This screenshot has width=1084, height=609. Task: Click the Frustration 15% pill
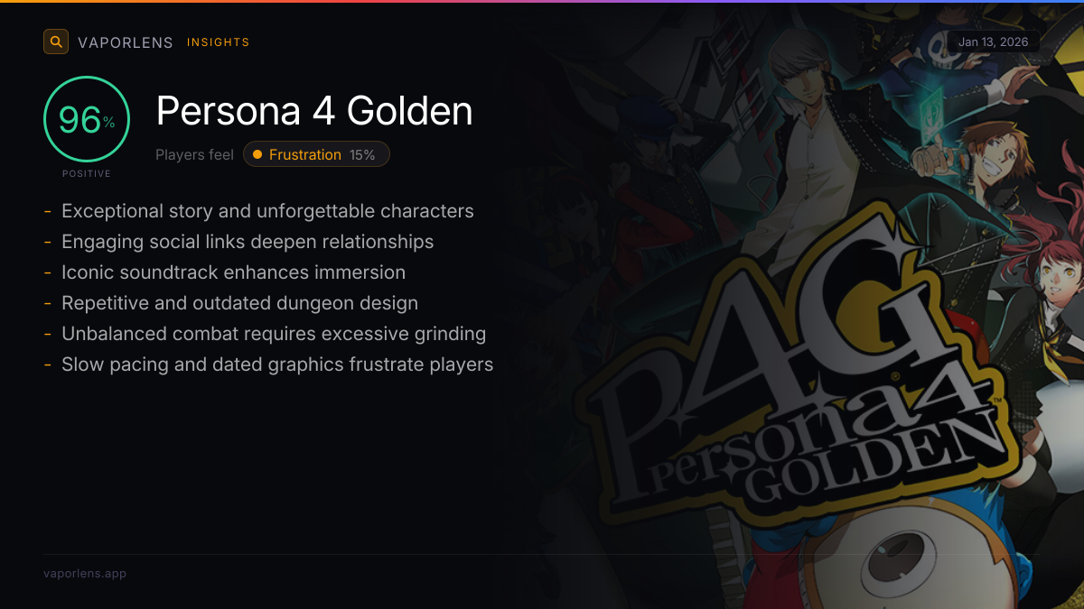pos(316,154)
